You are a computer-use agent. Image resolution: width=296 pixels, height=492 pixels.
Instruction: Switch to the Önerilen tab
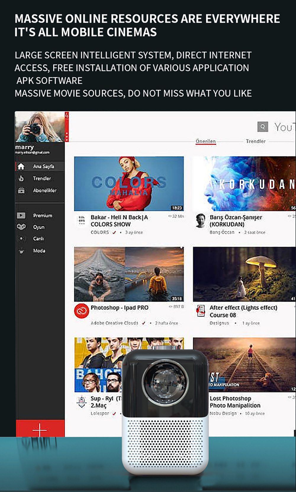click(x=206, y=141)
